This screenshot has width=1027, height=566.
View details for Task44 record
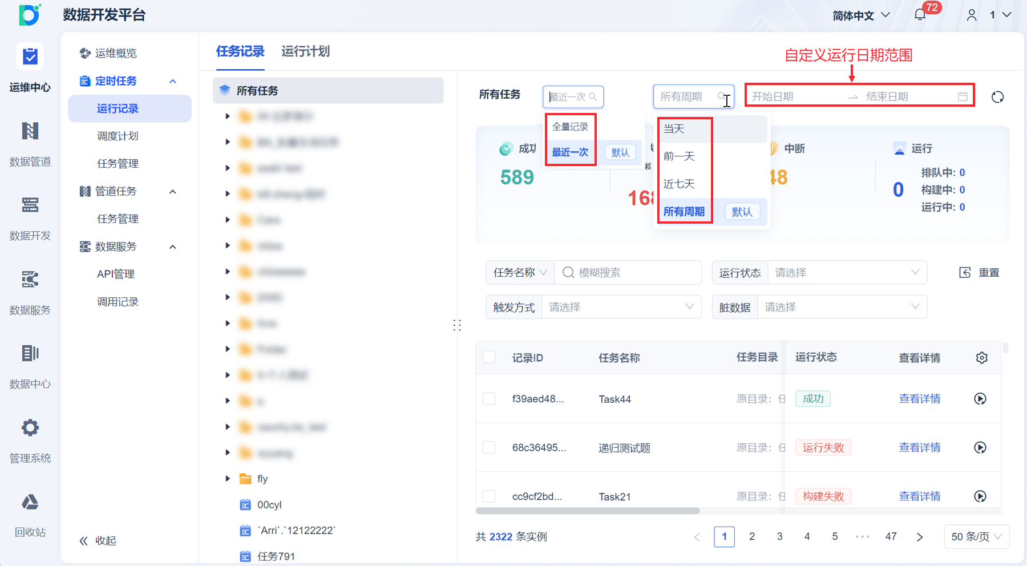920,399
